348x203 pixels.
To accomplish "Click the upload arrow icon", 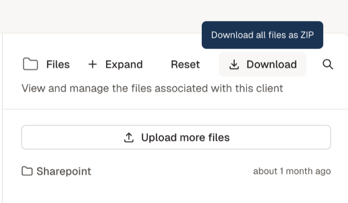I will coord(129,138).
